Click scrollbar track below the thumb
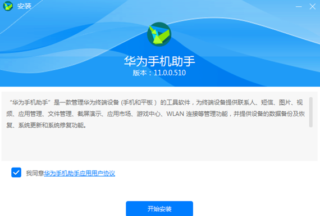 click(311, 144)
